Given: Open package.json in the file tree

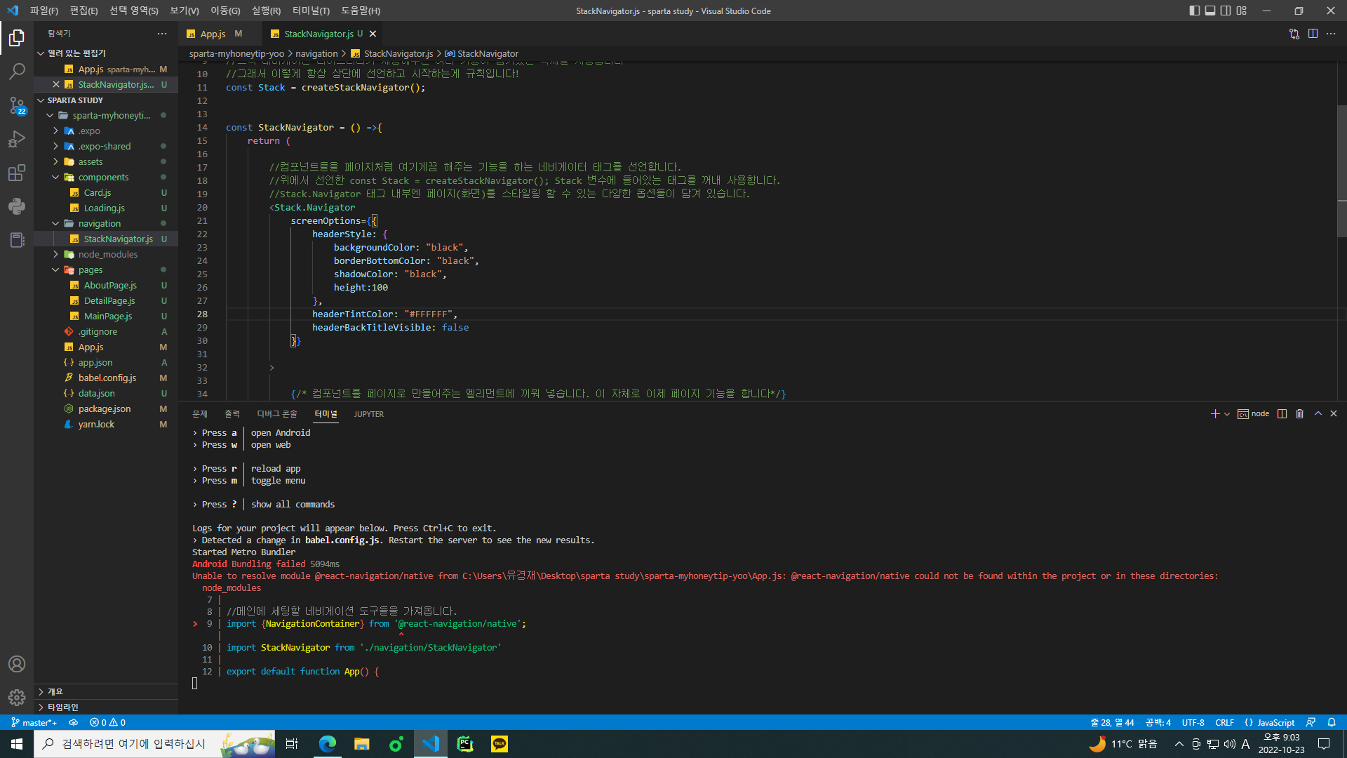Looking at the screenshot, I should 104,409.
